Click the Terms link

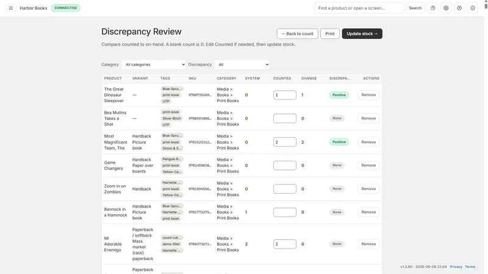(470, 267)
